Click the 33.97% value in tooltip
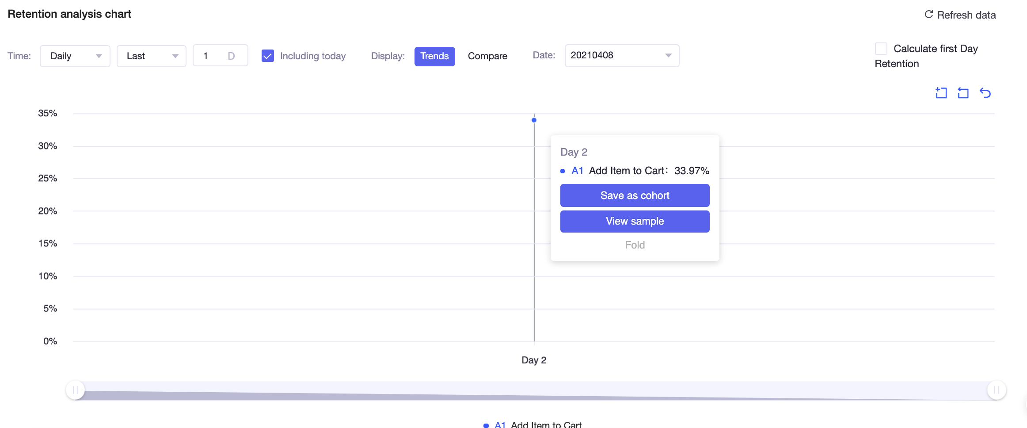The width and height of the screenshot is (1027, 428). pyautogui.click(x=692, y=171)
